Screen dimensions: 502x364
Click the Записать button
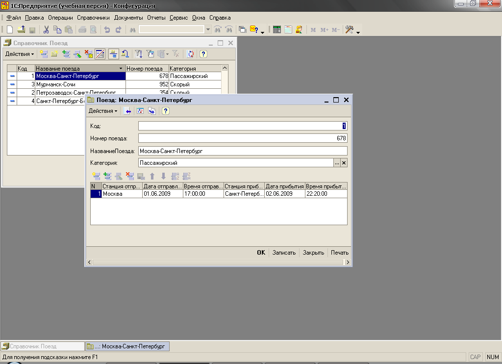coord(284,253)
